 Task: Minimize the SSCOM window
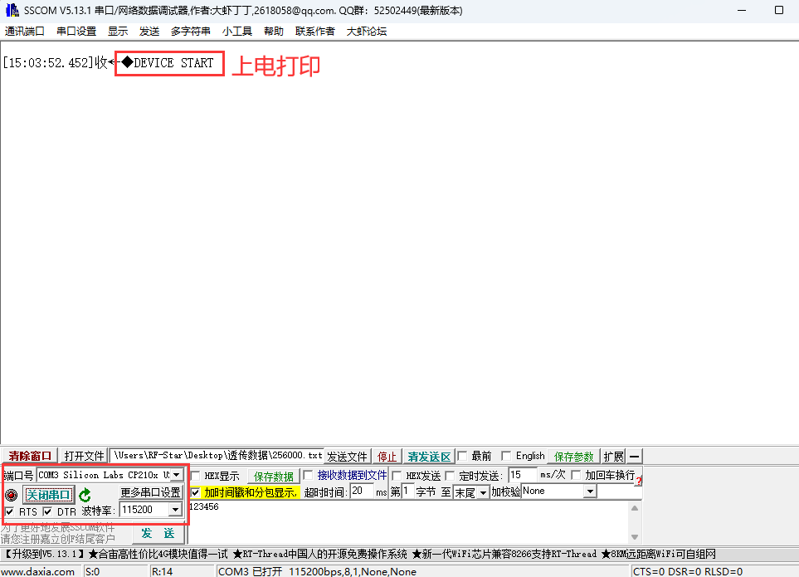742,10
